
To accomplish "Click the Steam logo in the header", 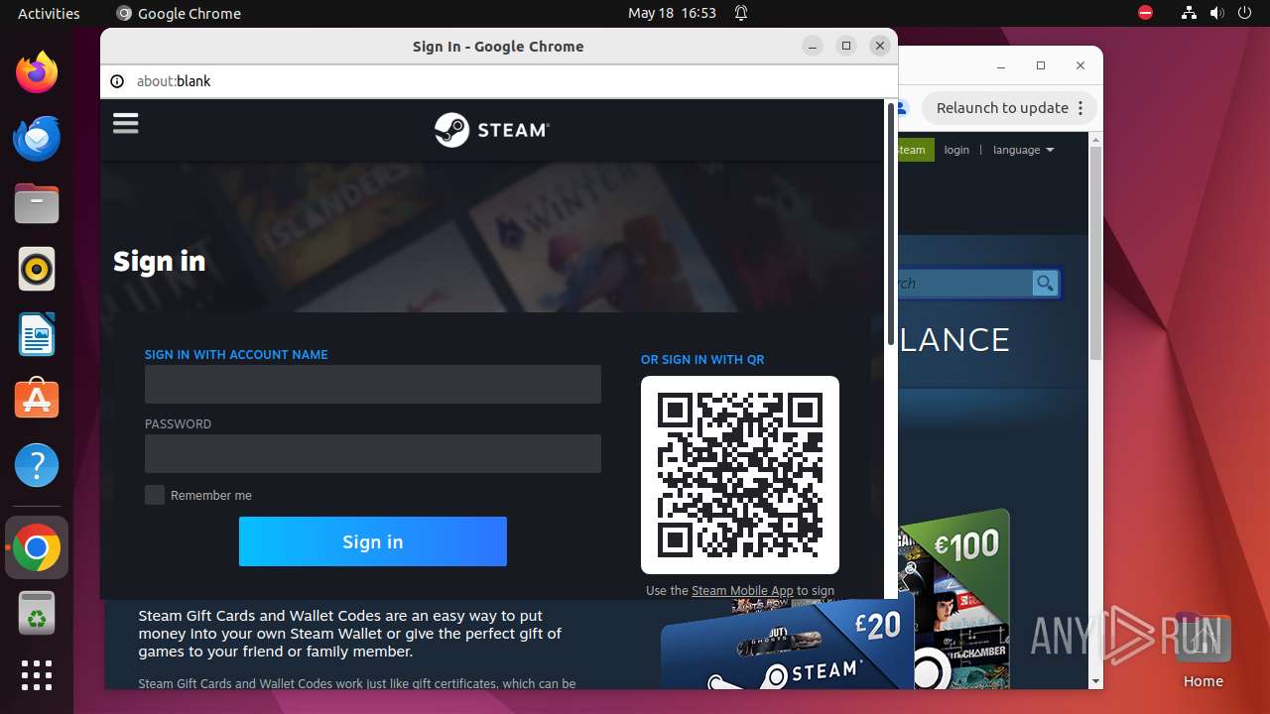I will pos(492,130).
